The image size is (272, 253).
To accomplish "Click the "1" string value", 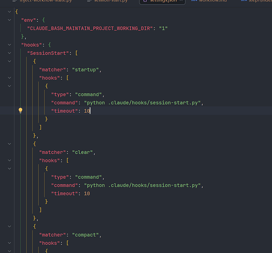I will pos(163,28).
